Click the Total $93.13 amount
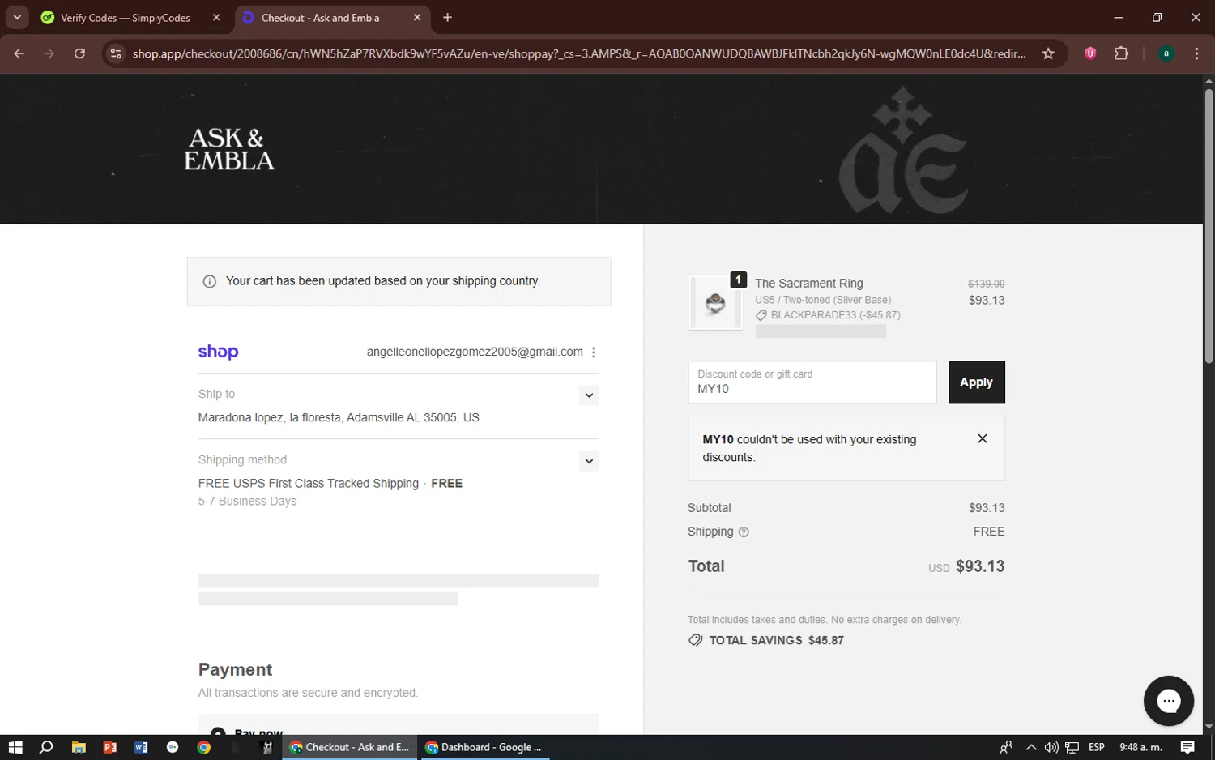 pos(979,566)
